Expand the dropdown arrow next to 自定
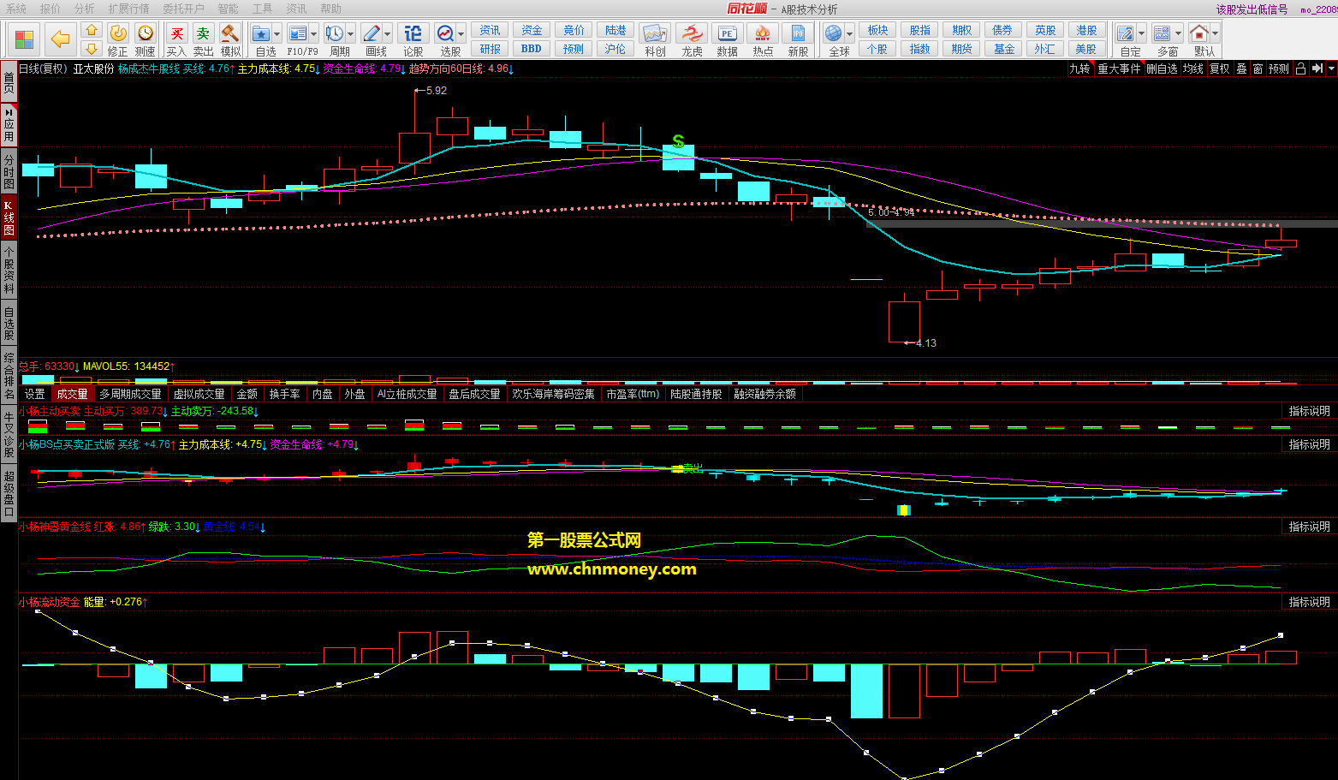1338x780 pixels. (x=1141, y=34)
